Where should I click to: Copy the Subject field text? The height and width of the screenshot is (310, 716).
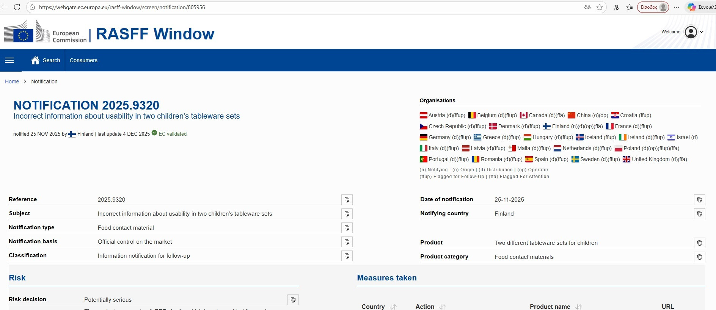pyautogui.click(x=347, y=214)
